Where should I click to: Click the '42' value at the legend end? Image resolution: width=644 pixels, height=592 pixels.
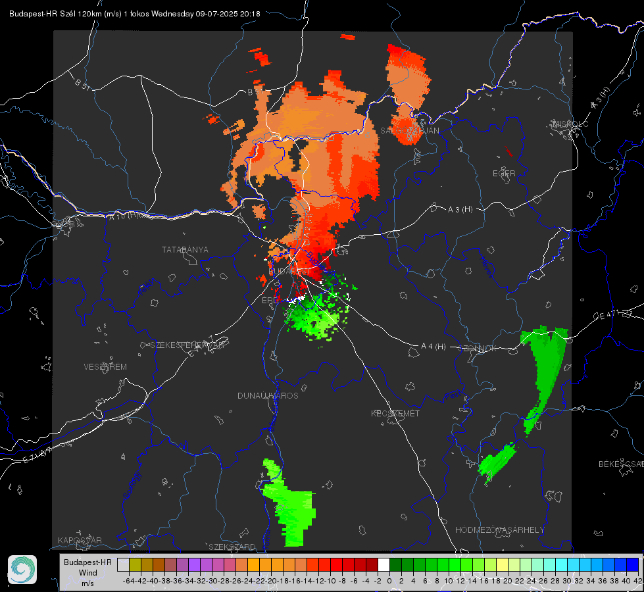tap(637, 581)
